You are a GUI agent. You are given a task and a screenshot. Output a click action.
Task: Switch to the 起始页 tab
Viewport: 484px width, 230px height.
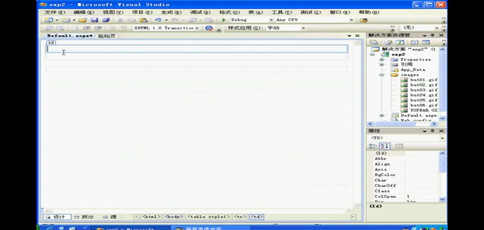click(x=107, y=36)
